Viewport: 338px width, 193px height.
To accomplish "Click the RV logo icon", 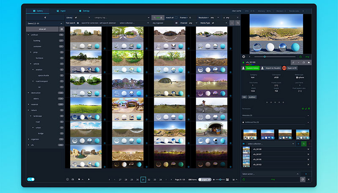I will 284,68.
